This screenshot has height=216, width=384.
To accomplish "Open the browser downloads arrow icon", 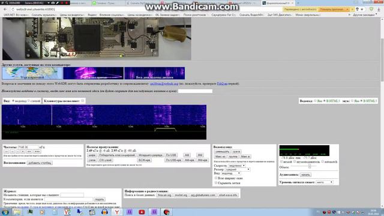I will point(379,10).
